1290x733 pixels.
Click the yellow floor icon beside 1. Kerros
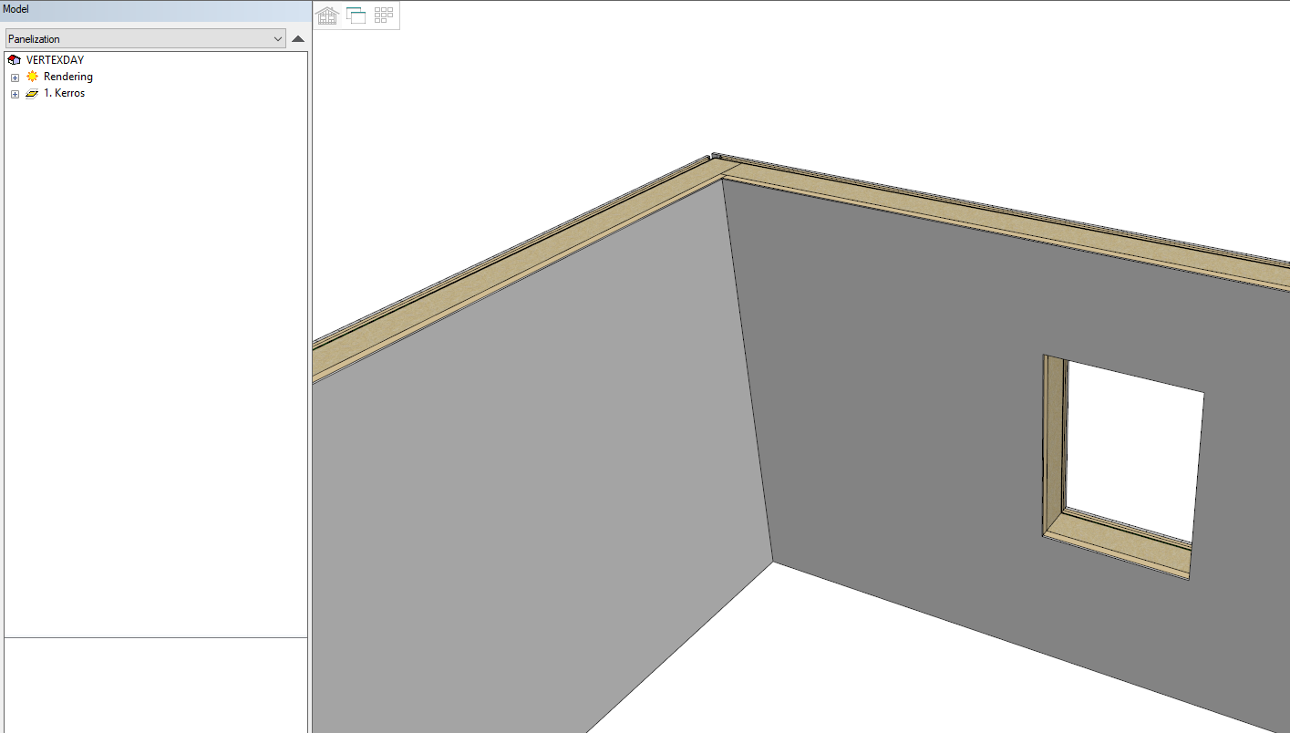pyautogui.click(x=32, y=94)
